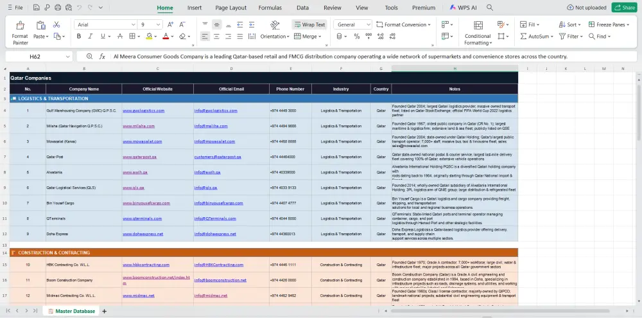Open the File menu
642x318 pixels.
(15, 7)
